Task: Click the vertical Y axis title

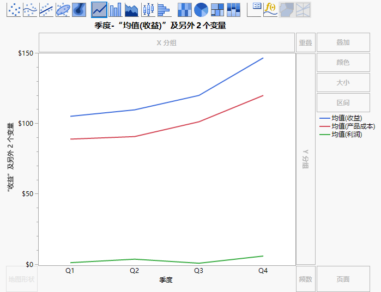Action: pyautogui.click(x=10, y=157)
